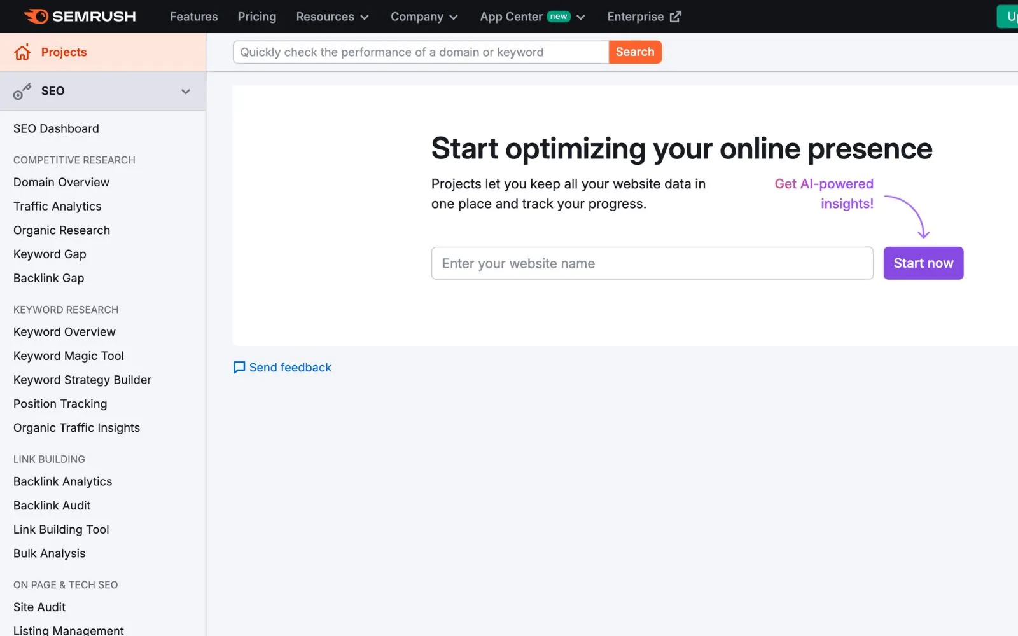This screenshot has width=1018, height=636.
Task: Expand the App Center dropdown arrow
Action: pos(581,17)
